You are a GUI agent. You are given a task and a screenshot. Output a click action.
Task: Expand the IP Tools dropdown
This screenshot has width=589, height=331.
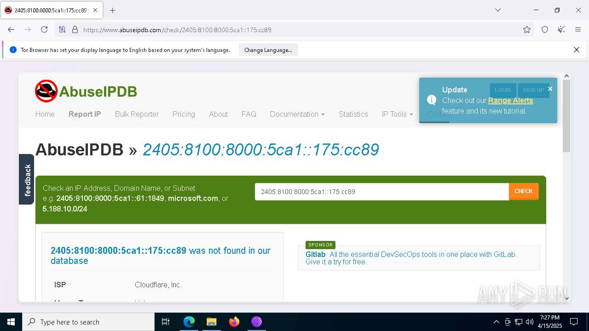click(x=397, y=114)
